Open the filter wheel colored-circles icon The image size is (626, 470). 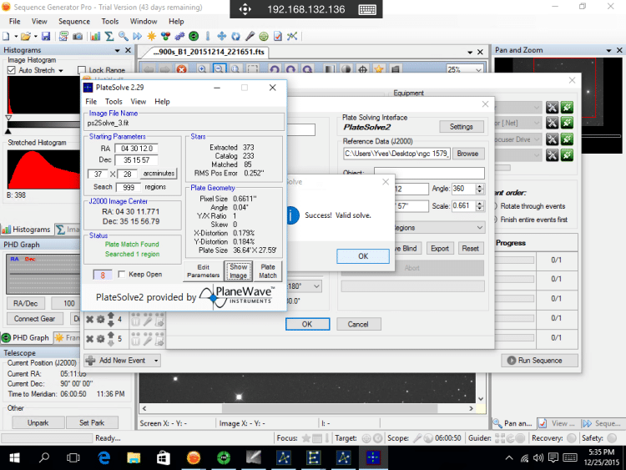click(165, 37)
